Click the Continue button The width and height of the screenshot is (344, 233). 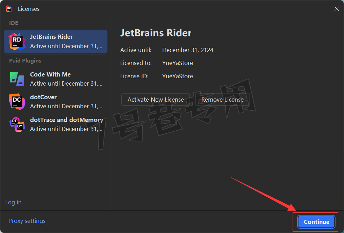click(316, 222)
